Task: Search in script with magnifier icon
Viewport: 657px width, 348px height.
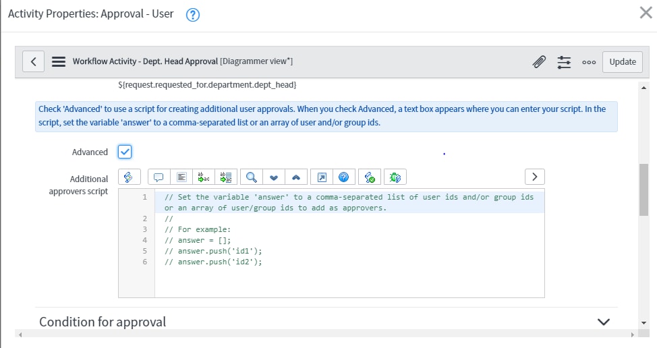Action: pyautogui.click(x=252, y=177)
